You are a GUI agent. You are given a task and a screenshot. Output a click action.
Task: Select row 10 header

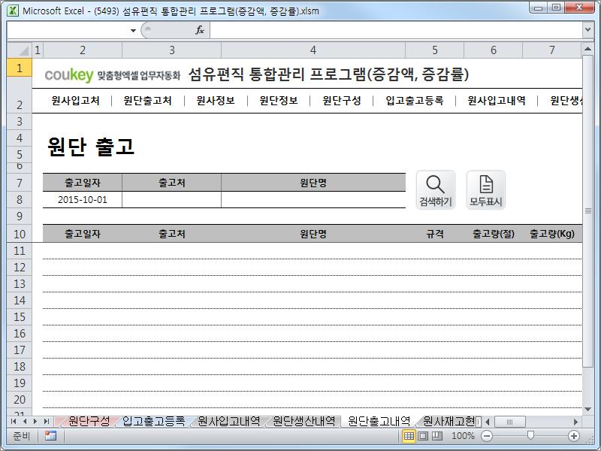[20, 234]
